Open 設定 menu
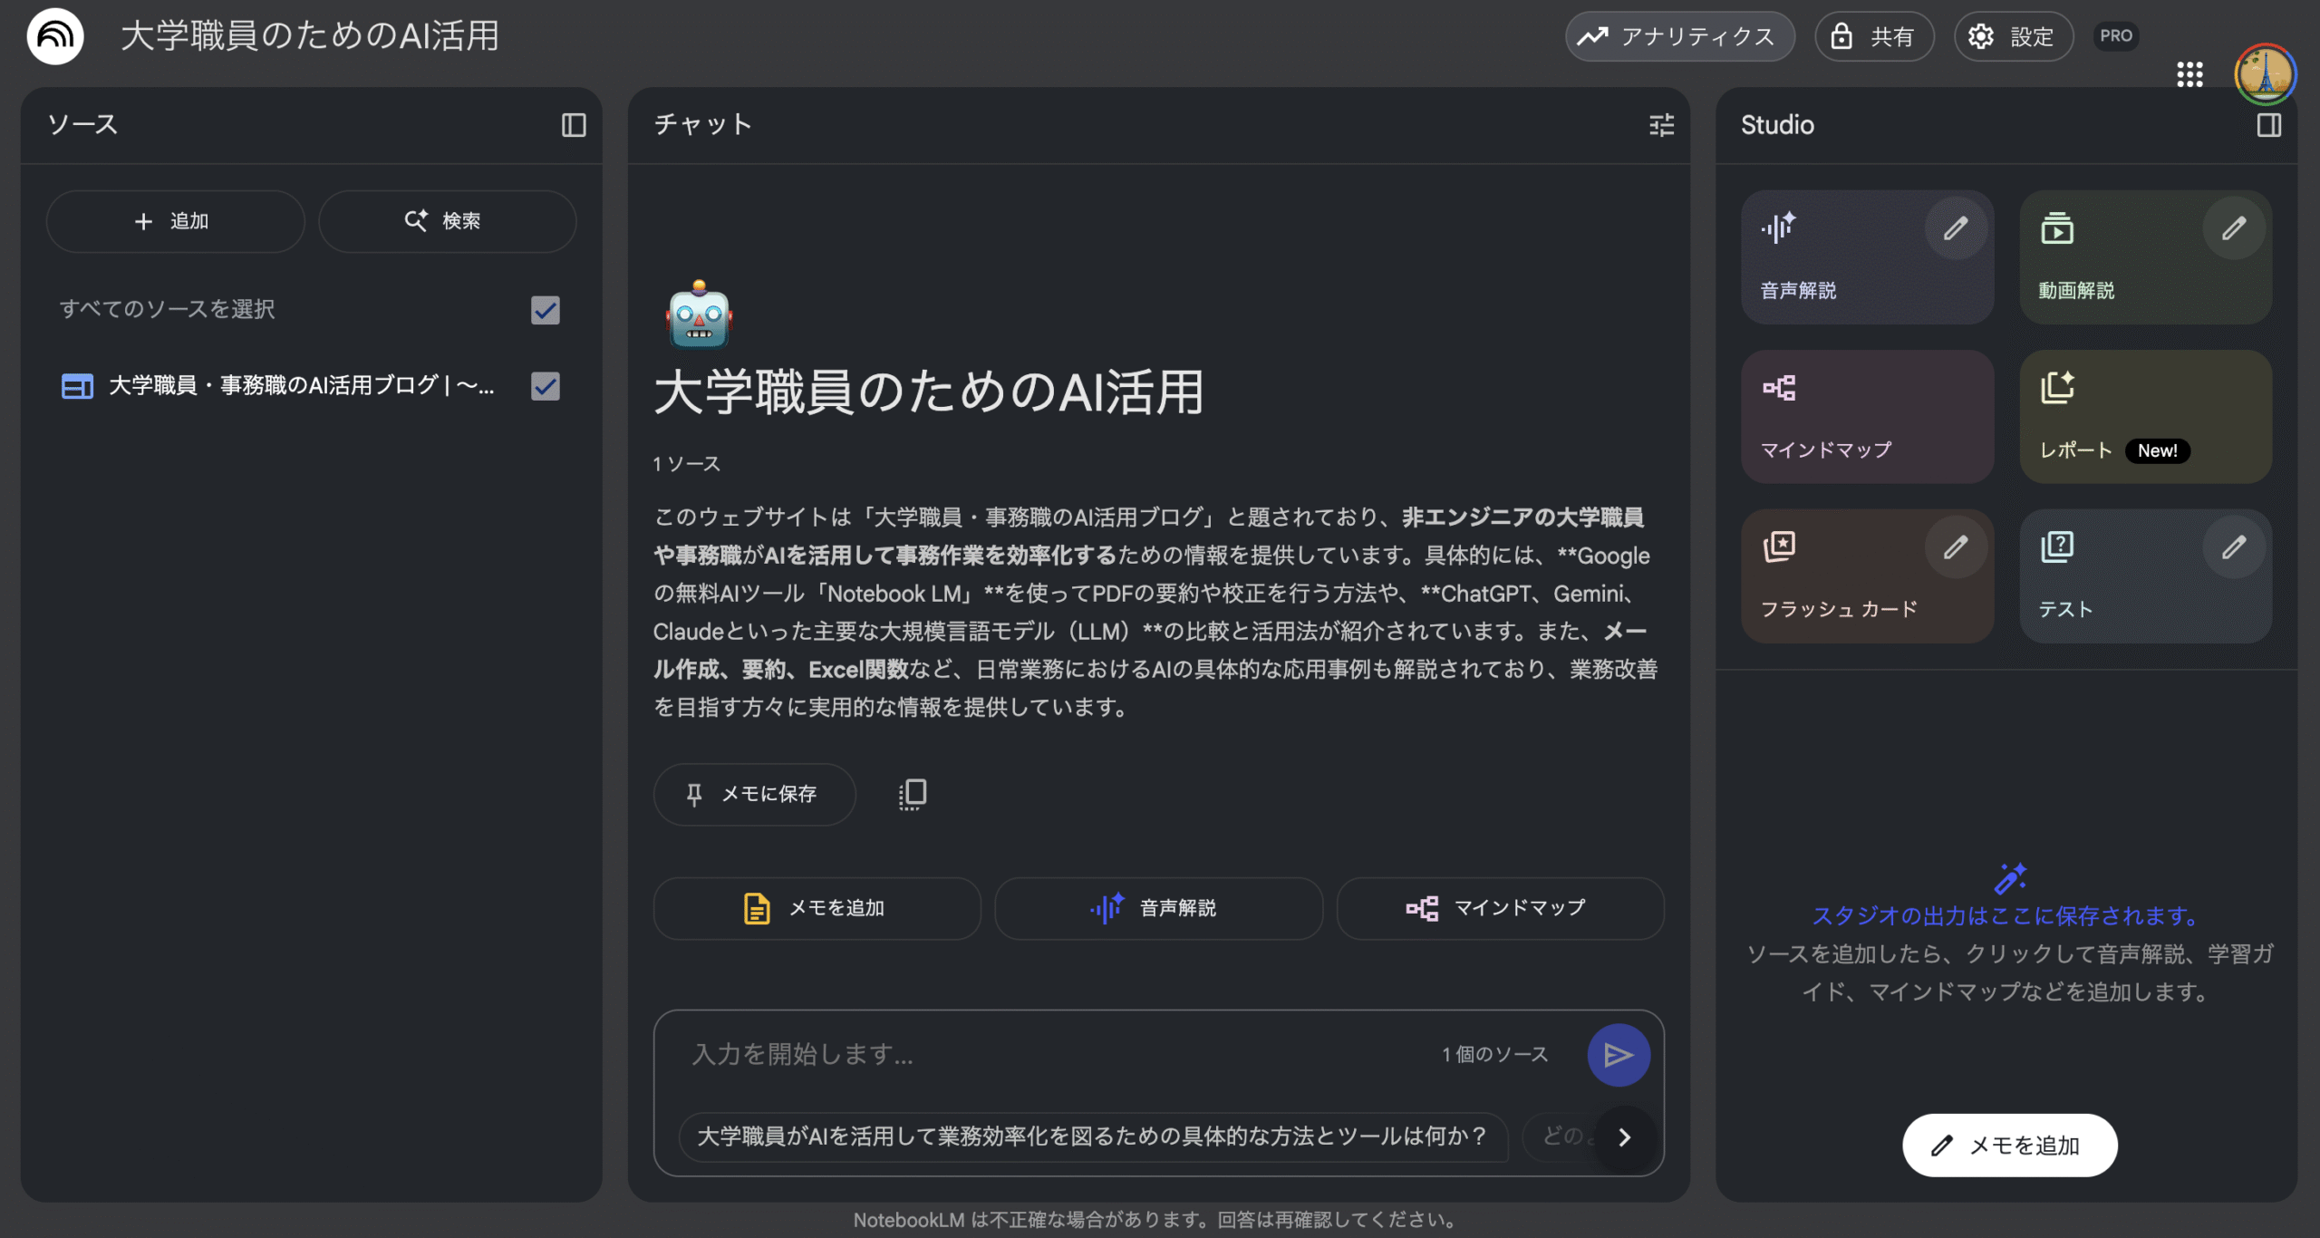The width and height of the screenshot is (2320, 1238). tap(2014, 36)
